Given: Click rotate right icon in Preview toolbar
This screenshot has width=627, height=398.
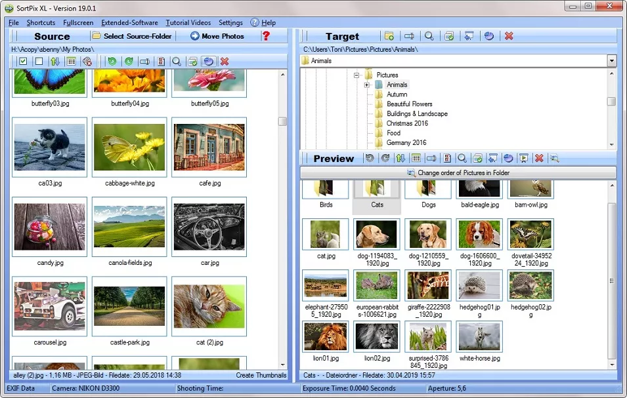Looking at the screenshot, I should [385, 158].
